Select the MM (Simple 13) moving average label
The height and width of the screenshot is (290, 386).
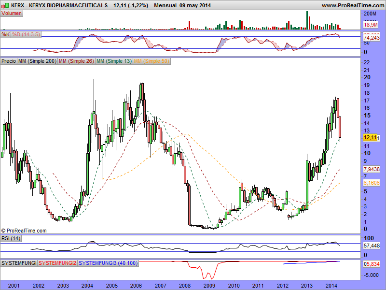[x=114, y=61]
